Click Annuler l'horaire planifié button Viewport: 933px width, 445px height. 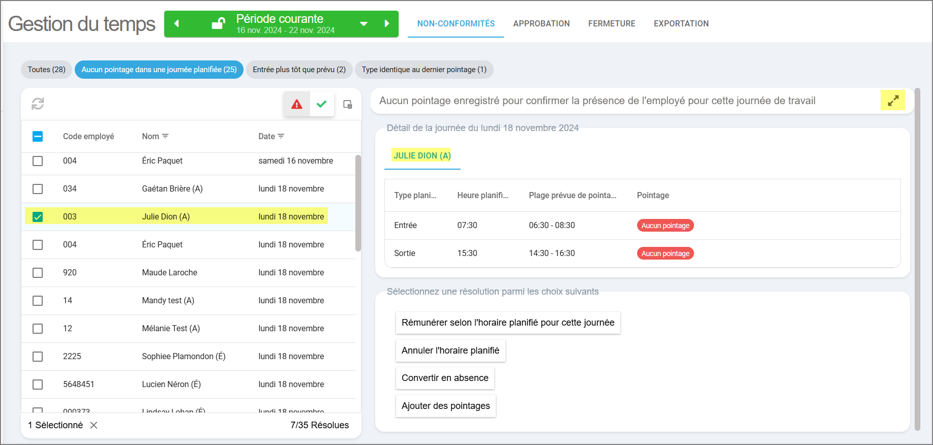pyautogui.click(x=450, y=351)
